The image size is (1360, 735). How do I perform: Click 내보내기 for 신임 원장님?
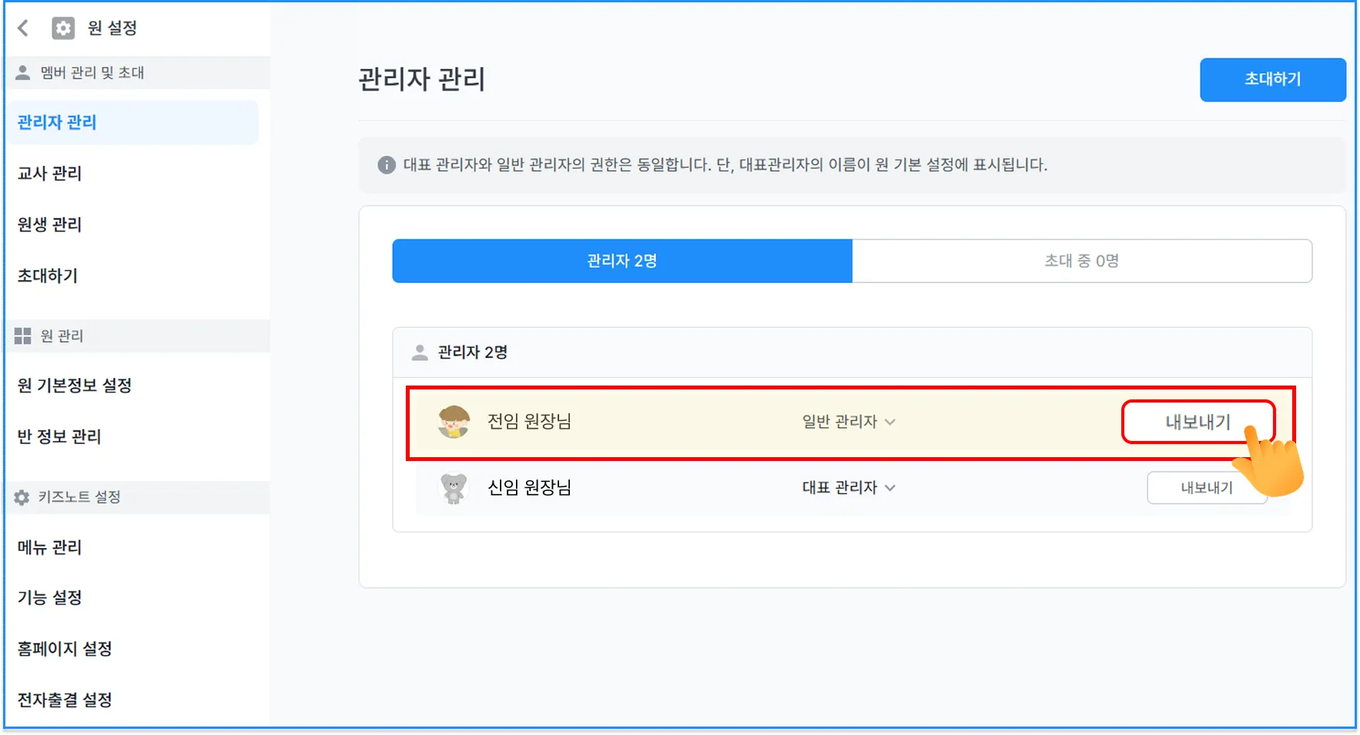pyautogui.click(x=1207, y=488)
